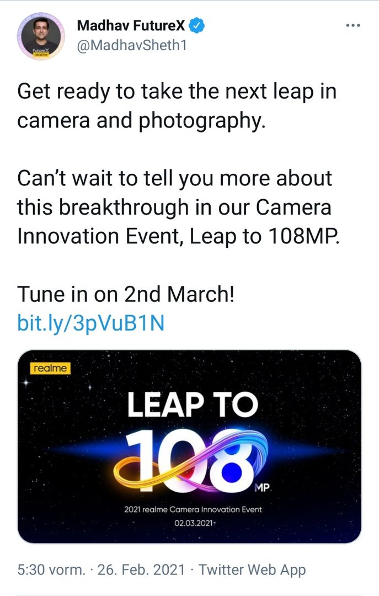Click the Madhav FutureX display name
Screen dimensions: 379x596
pyautogui.click(x=131, y=25)
